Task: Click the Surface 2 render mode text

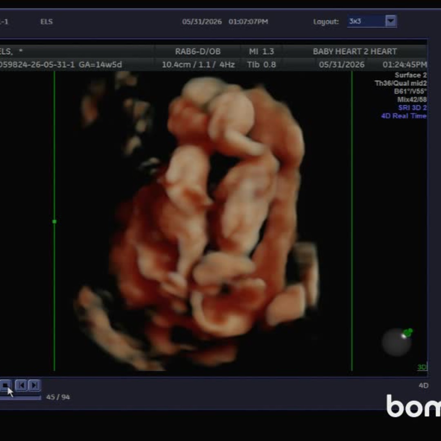Action: coord(411,75)
